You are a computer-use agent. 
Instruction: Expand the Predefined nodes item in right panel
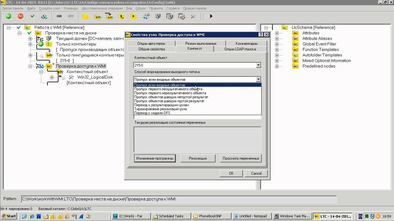(277, 66)
